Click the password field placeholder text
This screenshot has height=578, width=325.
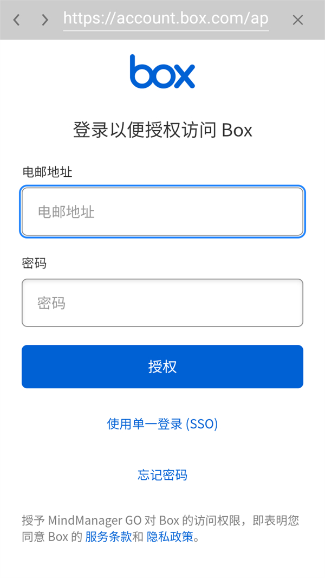coord(51,303)
